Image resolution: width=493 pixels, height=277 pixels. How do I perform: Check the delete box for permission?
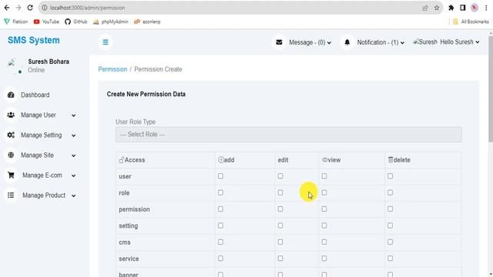(x=391, y=209)
